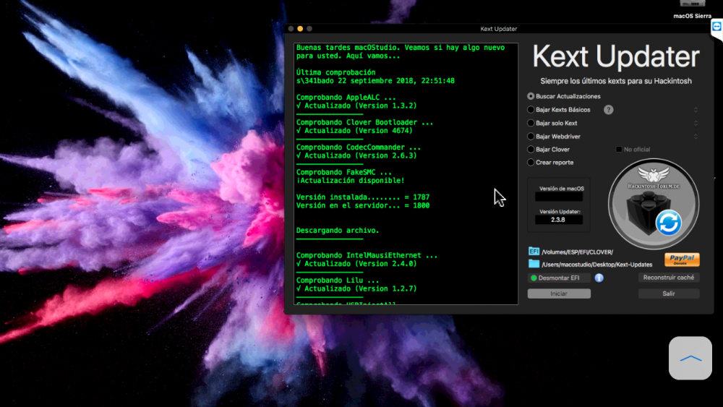The image size is (723, 407).
Task: Click the EFI volume path icon
Action: point(534,252)
